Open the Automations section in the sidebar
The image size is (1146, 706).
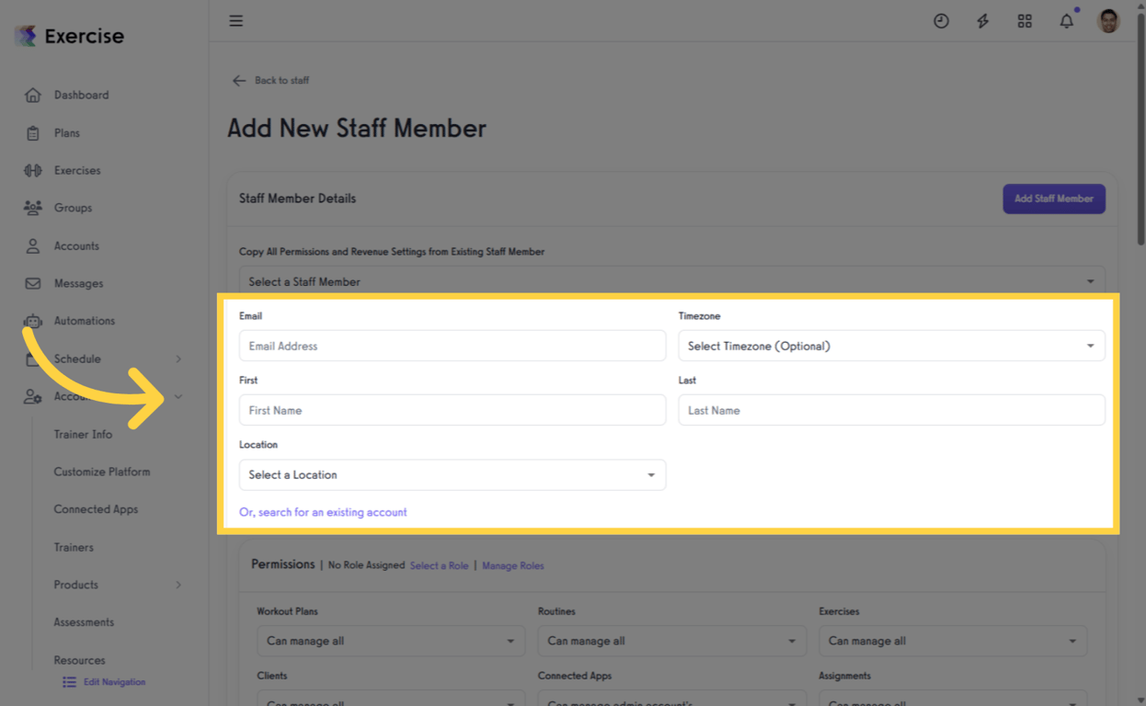(x=85, y=321)
